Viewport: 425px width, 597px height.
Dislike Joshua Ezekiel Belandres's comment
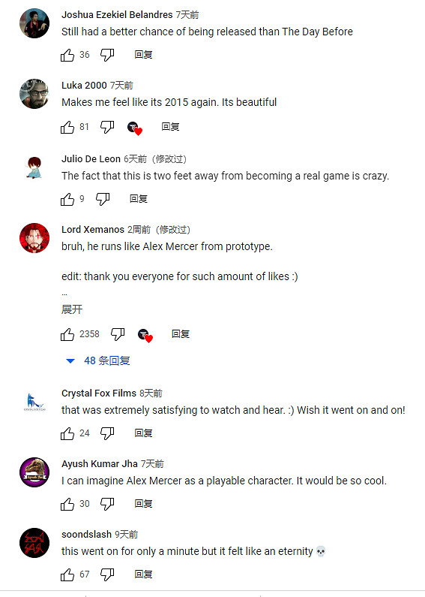(107, 56)
